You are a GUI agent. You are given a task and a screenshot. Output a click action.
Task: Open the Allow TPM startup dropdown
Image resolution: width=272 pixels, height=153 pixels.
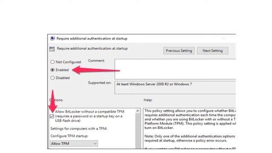pos(74,144)
